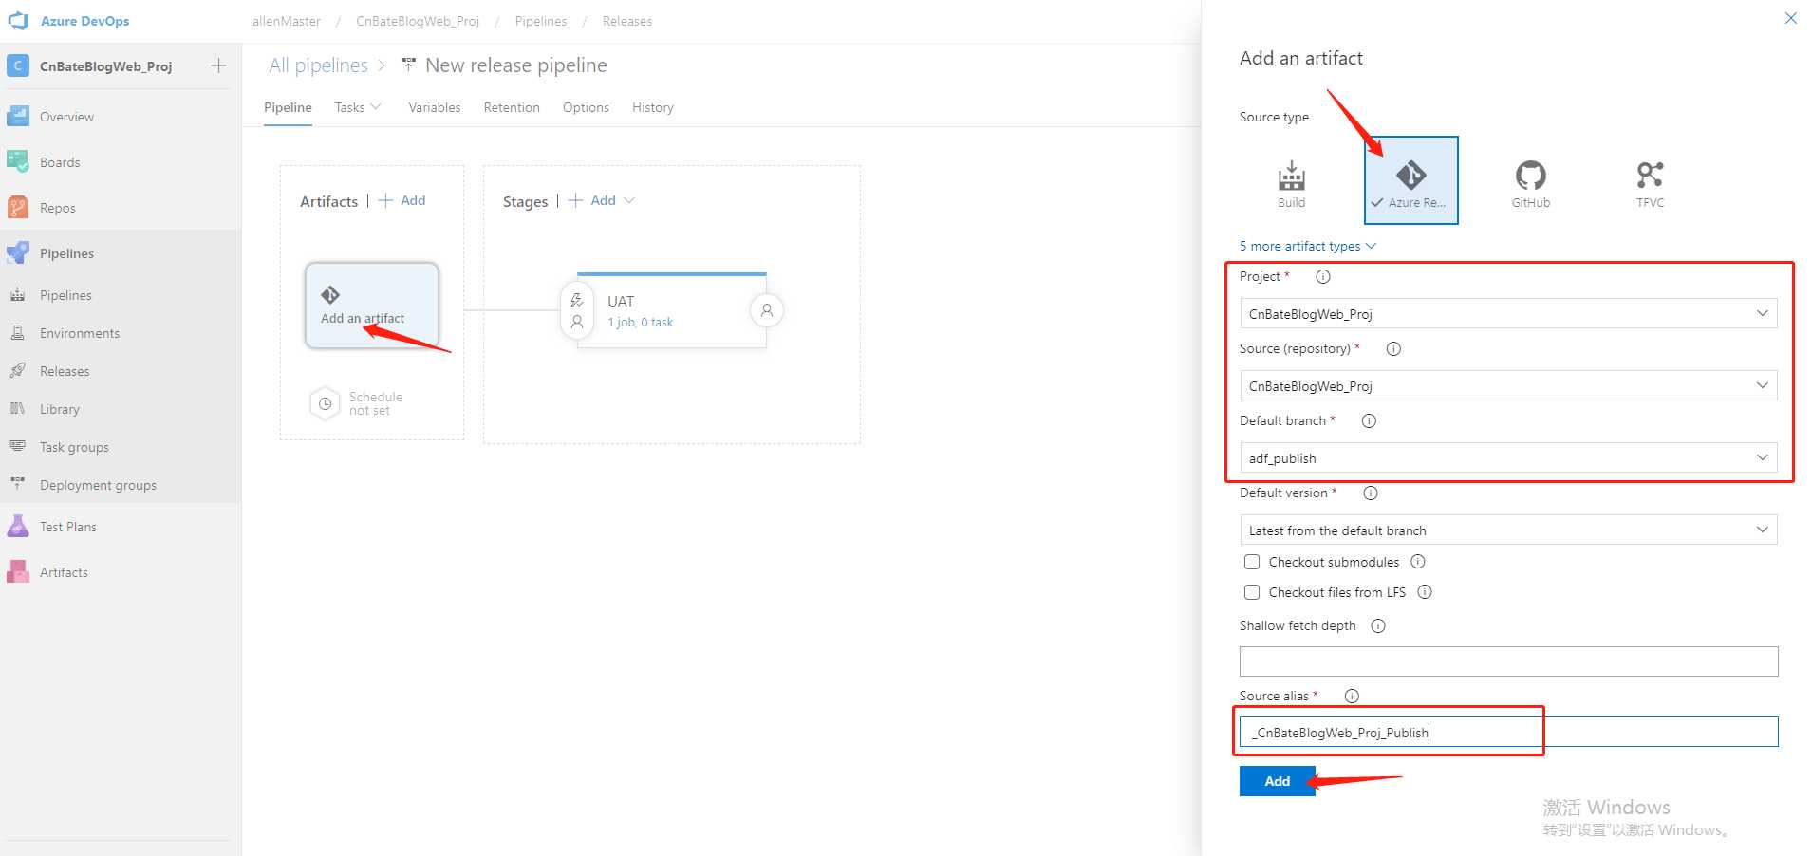Image resolution: width=1812 pixels, height=856 pixels.
Task: Click the Checkout submodules info icon
Action: tap(1418, 561)
